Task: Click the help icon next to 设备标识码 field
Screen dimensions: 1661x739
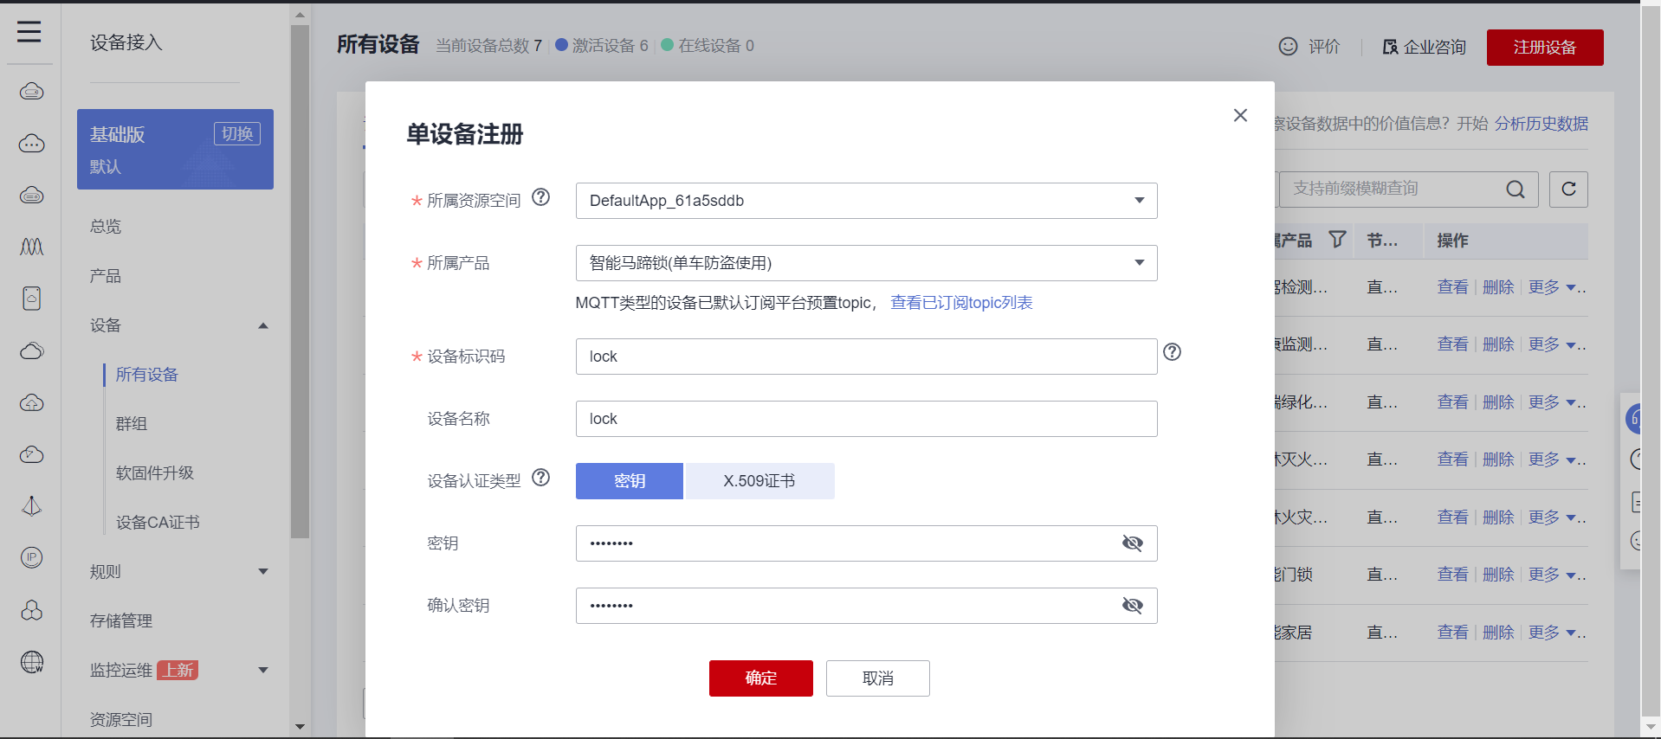Action: tap(1172, 352)
